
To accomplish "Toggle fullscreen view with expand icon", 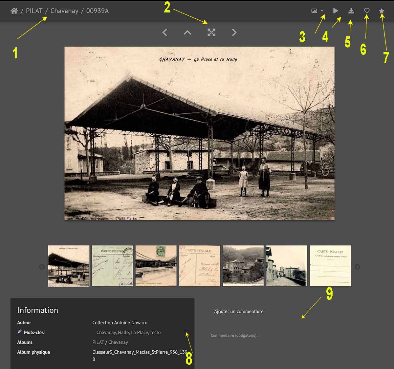I will [211, 32].
